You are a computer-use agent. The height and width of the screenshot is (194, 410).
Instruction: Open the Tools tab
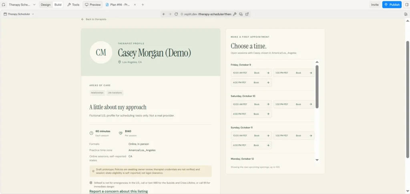coord(73,5)
